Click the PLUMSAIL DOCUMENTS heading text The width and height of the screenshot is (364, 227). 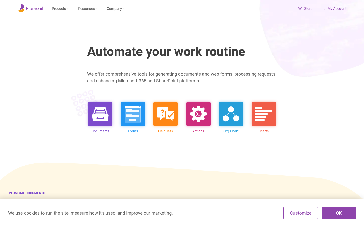[x=27, y=193]
